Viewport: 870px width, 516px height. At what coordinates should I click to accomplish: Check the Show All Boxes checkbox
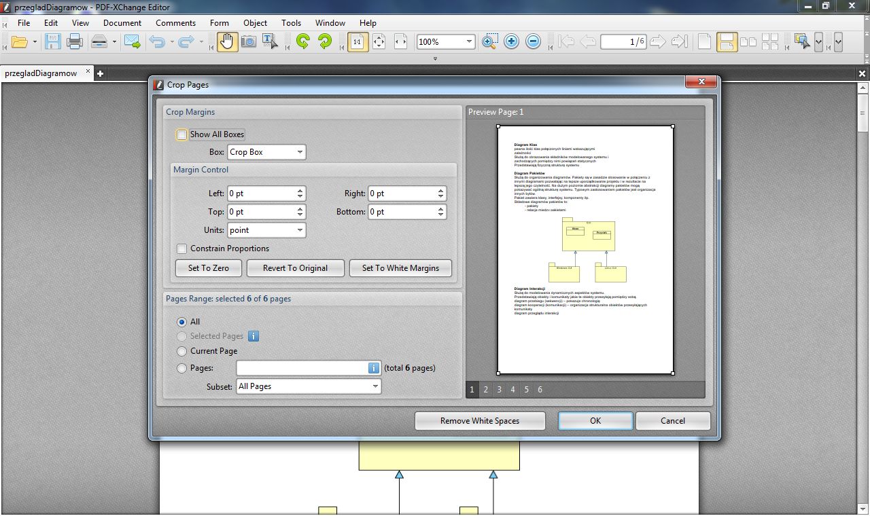coord(181,134)
